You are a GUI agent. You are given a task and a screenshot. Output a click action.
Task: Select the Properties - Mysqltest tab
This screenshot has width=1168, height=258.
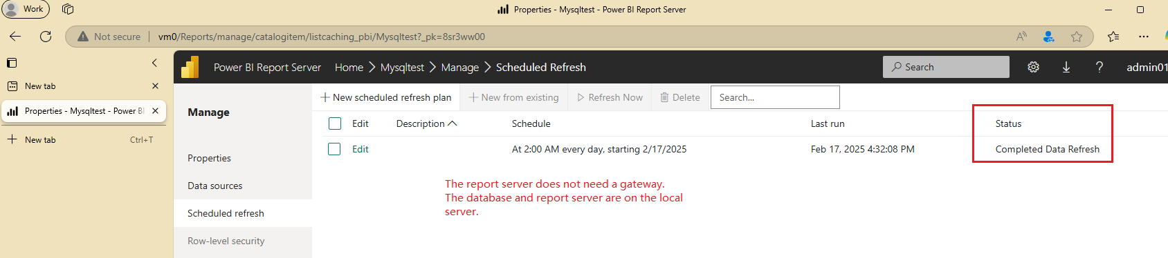[x=83, y=111]
